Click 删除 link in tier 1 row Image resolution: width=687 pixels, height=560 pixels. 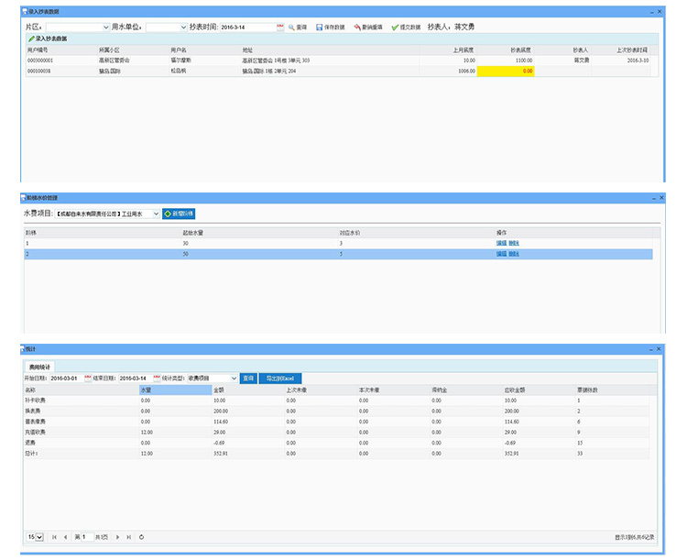point(514,244)
